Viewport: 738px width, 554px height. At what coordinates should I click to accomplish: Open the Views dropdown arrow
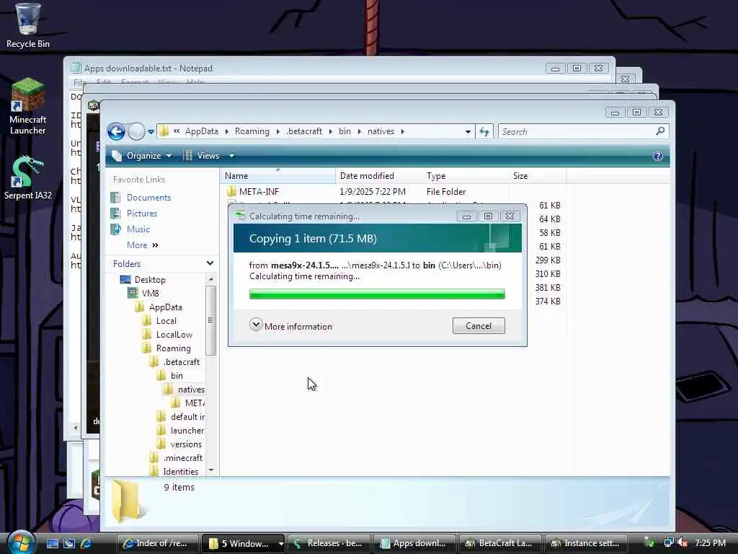point(231,156)
